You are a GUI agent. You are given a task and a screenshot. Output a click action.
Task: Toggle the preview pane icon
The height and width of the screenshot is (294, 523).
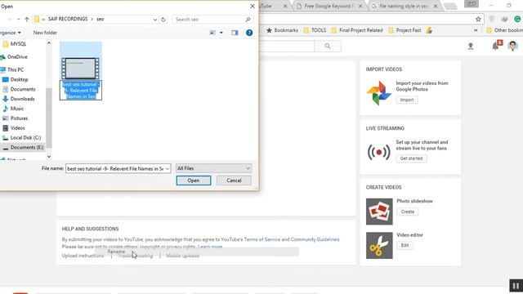pyautogui.click(x=235, y=33)
